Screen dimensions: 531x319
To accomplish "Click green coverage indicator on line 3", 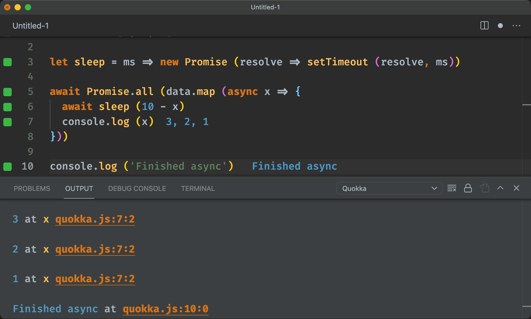I will tap(8, 62).
